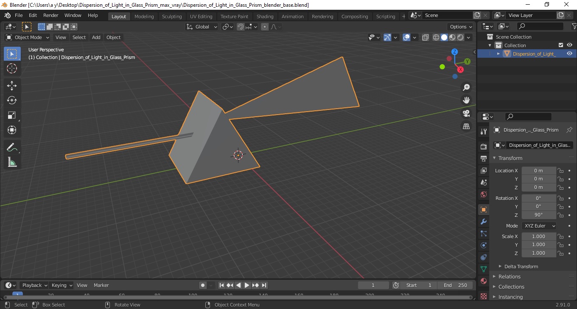Click the Rotation Z 90° field
The height and width of the screenshot is (309, 577).
(538, 215)
